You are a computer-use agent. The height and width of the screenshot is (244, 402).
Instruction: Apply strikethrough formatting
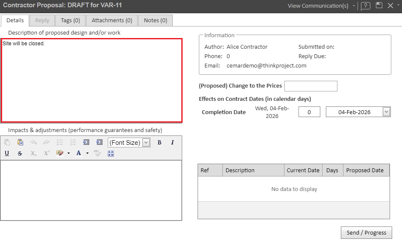point(20,153)
